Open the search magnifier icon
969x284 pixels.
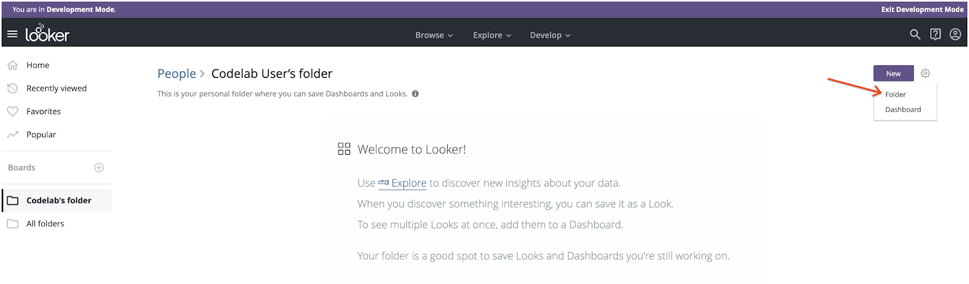pos(915,34)
